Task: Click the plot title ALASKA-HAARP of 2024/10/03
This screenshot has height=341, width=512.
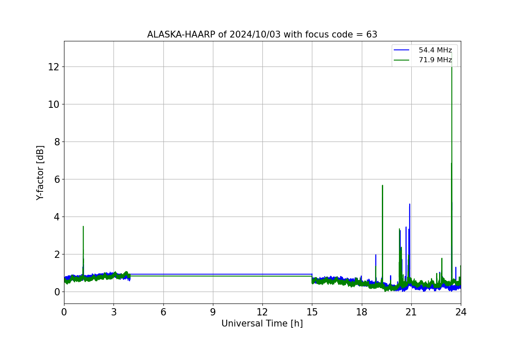Action: (x=262, y=35)
